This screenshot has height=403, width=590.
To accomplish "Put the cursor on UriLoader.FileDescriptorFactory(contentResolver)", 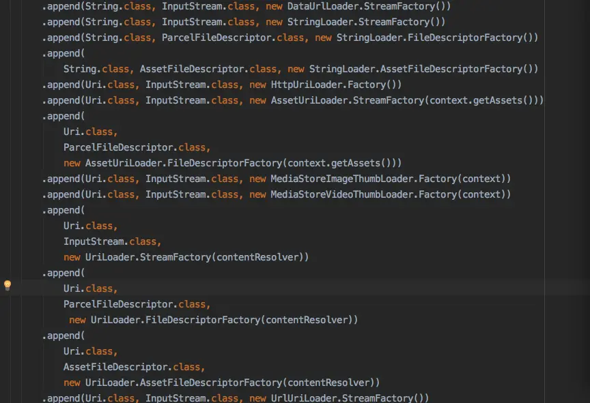I will click(222, 320).
